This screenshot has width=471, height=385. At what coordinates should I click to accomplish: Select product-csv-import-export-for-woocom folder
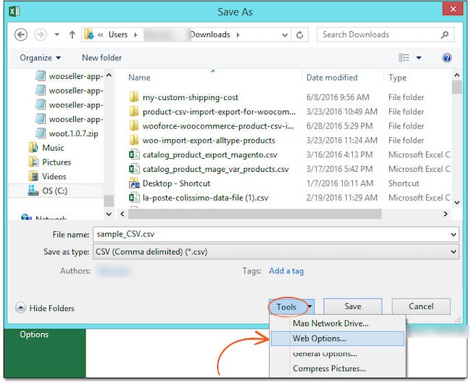click(x=212, y=112)
